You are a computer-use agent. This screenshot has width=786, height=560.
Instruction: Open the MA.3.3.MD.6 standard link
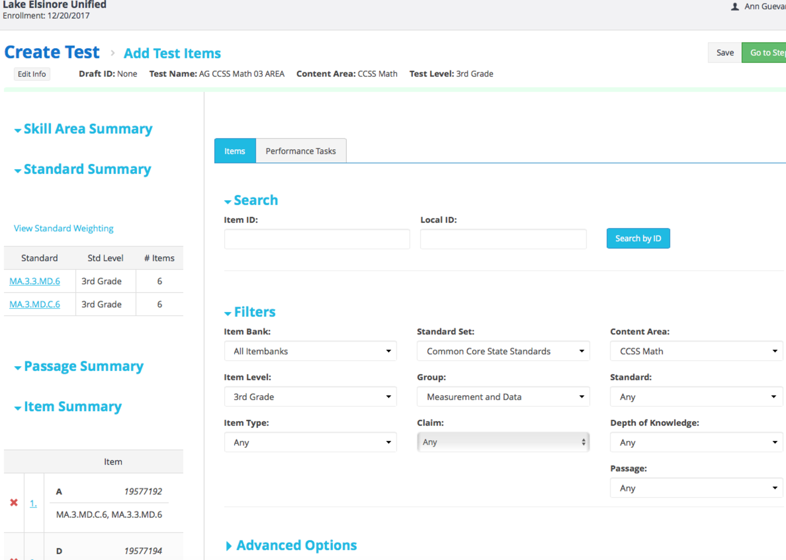[x=35, y=281]
